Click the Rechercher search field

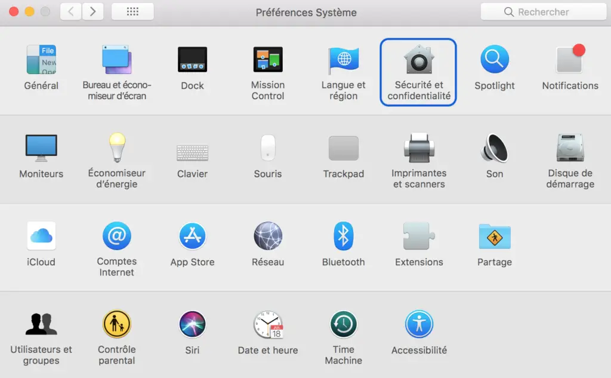pyautogui.click(x=543, y=12)
